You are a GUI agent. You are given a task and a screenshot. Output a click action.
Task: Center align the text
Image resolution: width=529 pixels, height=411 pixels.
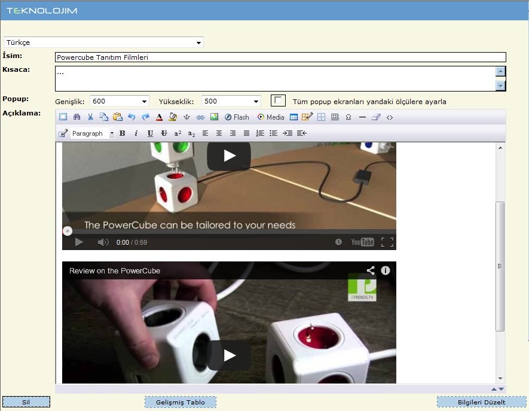tap(219, 133)
